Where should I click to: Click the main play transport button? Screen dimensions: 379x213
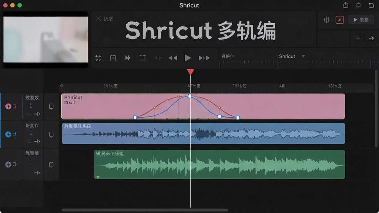pyautogui.click(x=188, y=58)
